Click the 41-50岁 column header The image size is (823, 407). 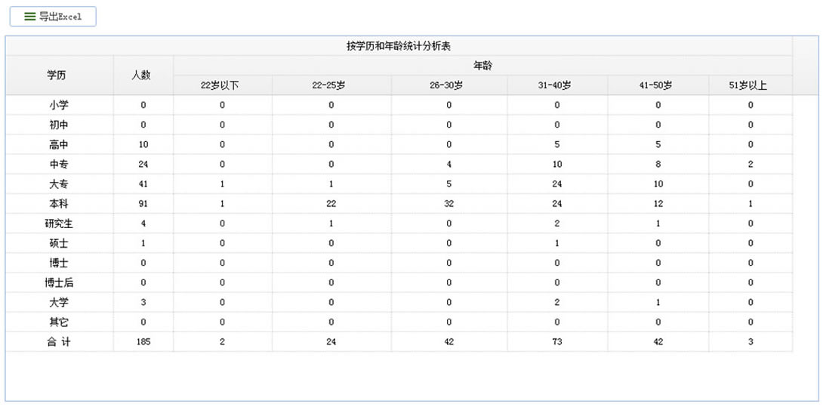[655, 85]
